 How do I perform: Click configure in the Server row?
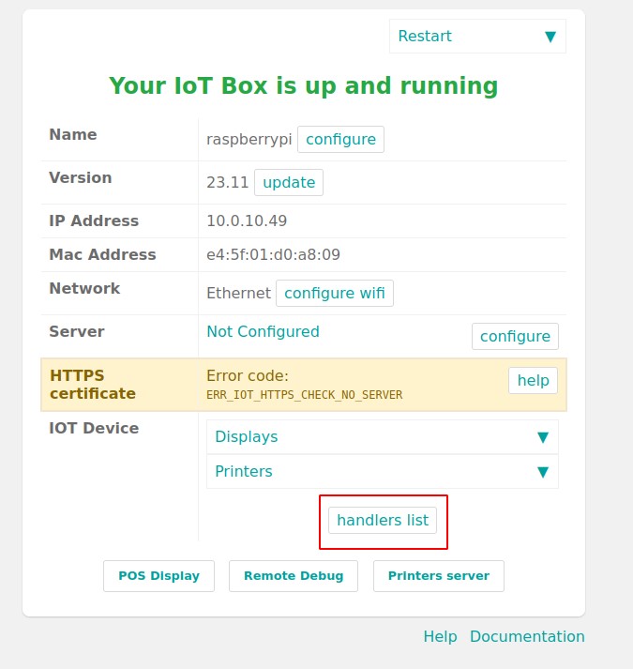click(515, 336)
